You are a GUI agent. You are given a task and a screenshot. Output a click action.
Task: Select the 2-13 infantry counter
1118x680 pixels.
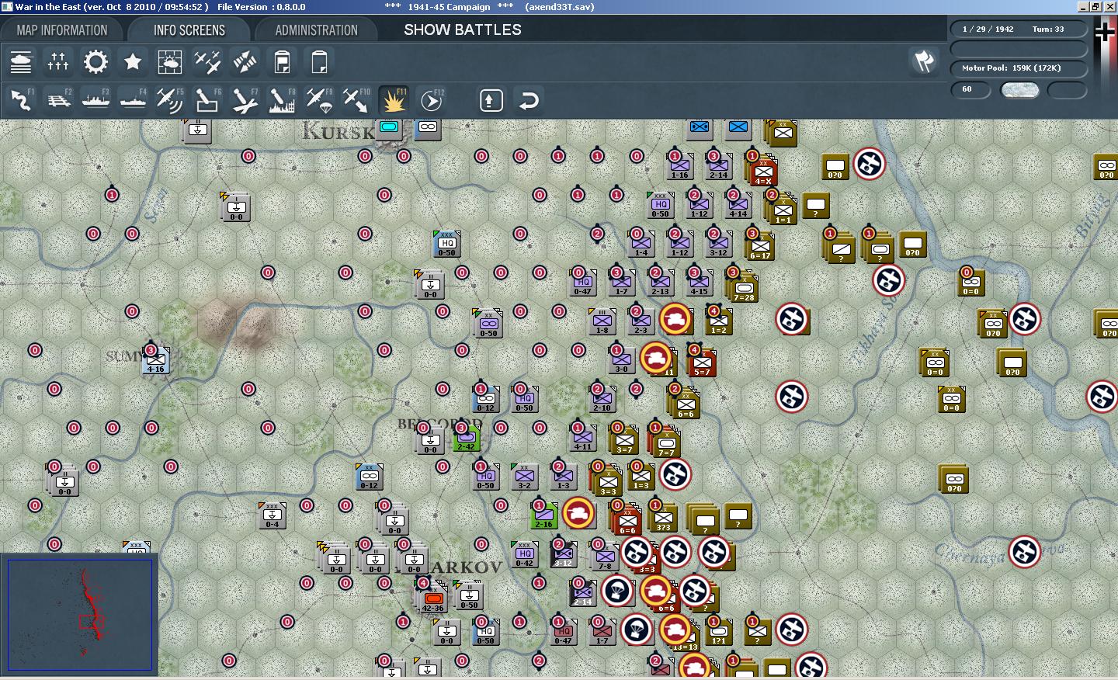[661, 283]
